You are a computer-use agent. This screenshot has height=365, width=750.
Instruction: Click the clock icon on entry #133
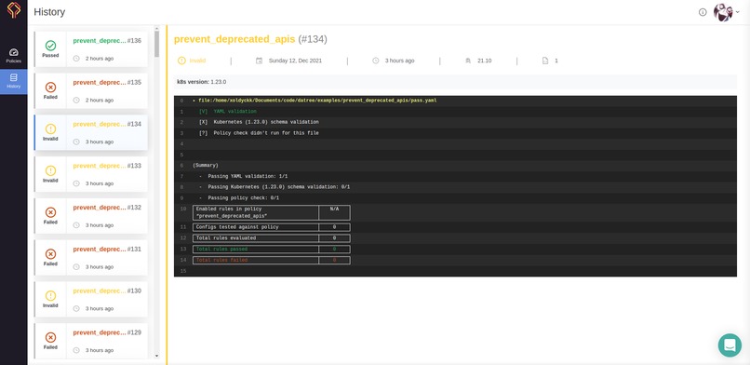click(x=76, y=183)
